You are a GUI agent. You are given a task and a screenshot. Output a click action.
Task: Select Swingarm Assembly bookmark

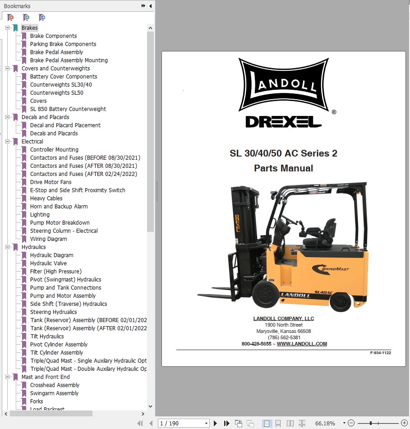pyautogui.click(x=54, y=393)
